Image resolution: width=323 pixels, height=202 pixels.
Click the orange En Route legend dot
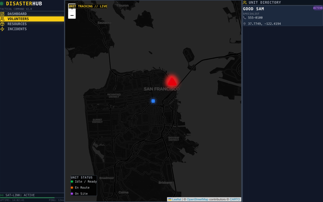72,187
